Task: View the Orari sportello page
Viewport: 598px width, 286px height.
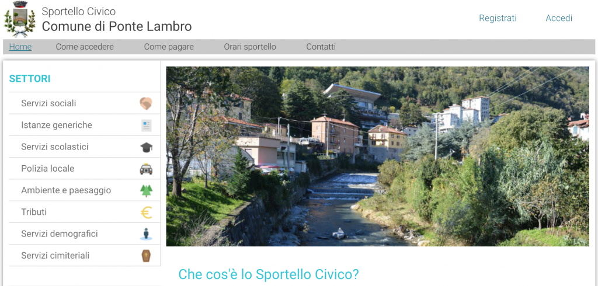Action: (x=250, y=47)
